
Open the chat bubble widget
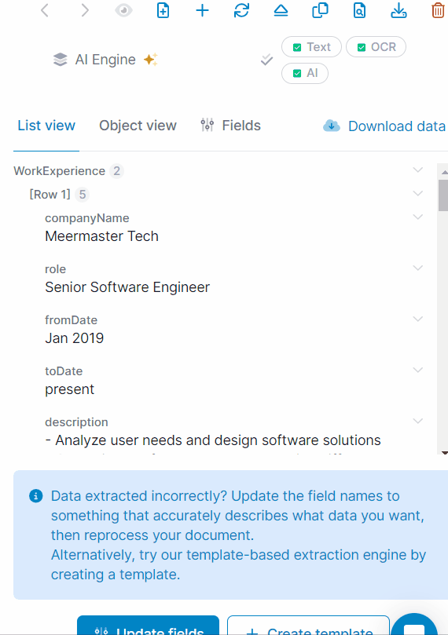[414, 626]
